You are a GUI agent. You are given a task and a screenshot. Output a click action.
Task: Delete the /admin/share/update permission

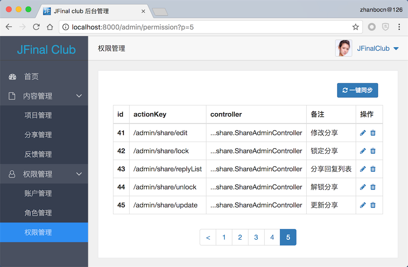(373, 205)
